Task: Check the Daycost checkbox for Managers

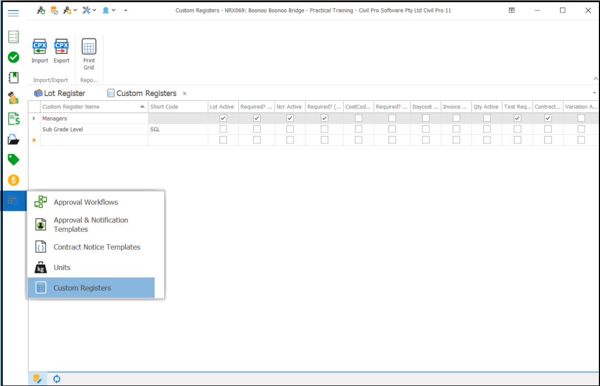Action: [x=425, y=118]
